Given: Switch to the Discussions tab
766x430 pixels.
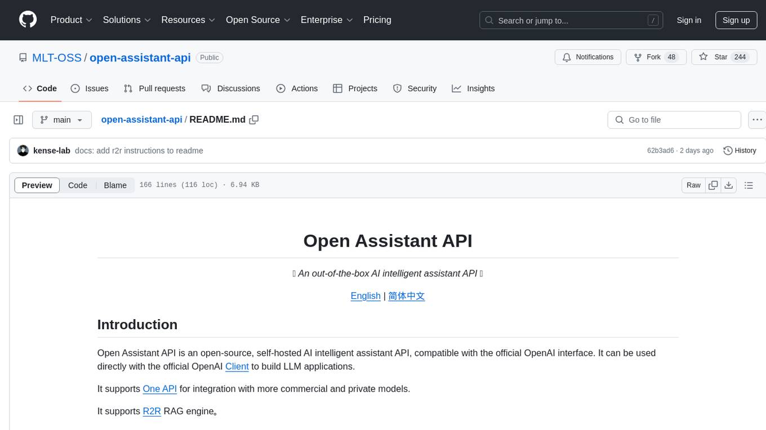Looking at the screenshot, I should pos(231,88).
